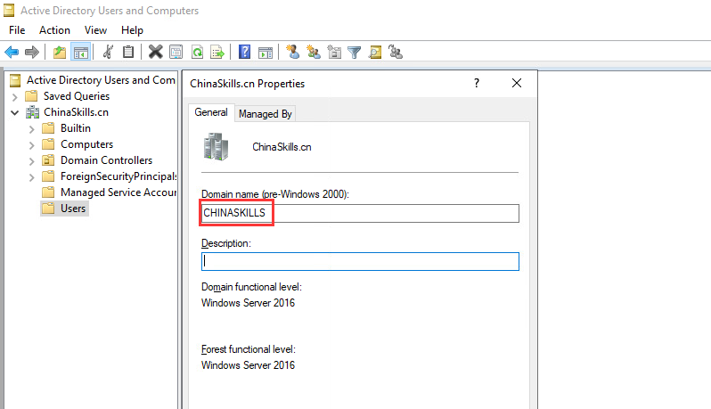Click the Create new group icon
The image size is (711, 409).
(314, 53)
